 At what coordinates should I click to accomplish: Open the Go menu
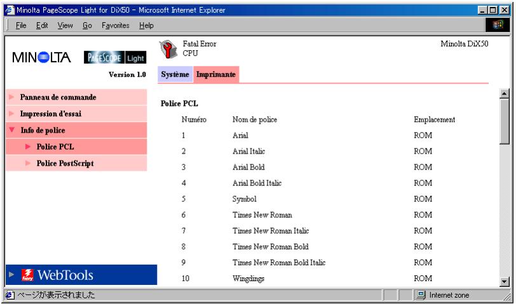tap(87, 25)
